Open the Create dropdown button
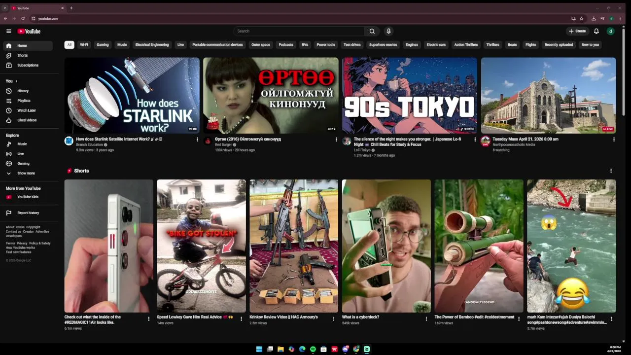Image resolution: width=631 pixels, height=355 pixels. [x=577, y=31]
